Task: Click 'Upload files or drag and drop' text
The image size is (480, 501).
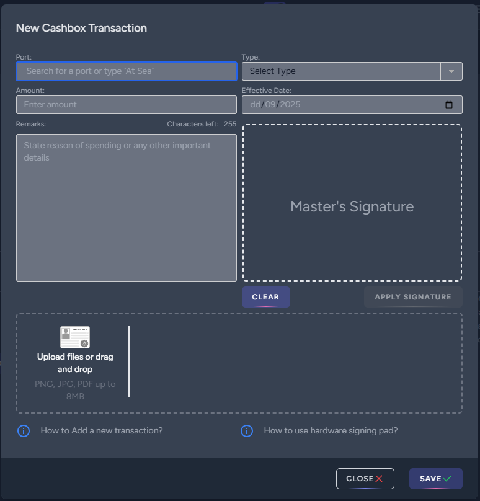Action: tap(75, 363)
